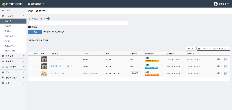Duplicate the product with the teal status badge
The width and height of the screenshot is (232, 110).
[x=225, y=66]
